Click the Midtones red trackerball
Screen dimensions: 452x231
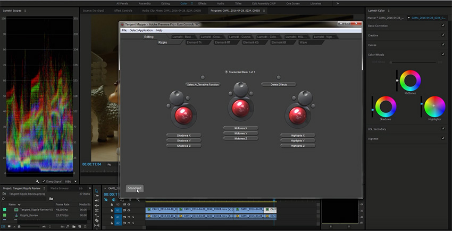[x=240, y=107]
